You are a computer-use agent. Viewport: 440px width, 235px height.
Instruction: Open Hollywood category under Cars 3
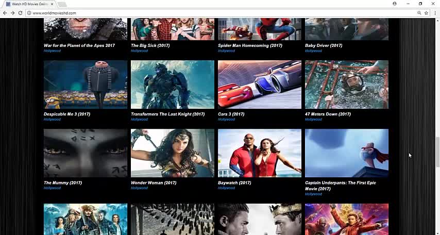tap(227, 120)
